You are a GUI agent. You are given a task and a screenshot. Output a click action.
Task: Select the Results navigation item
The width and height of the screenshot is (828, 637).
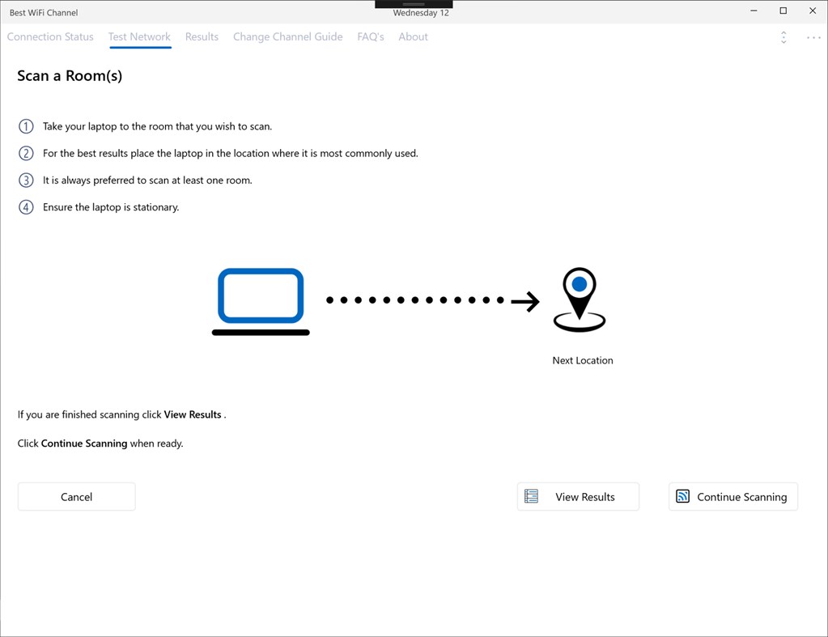point(202,36)
